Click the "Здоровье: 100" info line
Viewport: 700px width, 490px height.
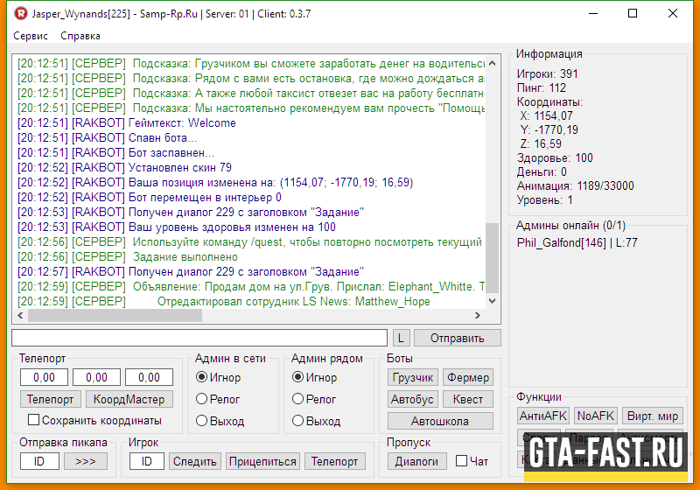tap(555, 158)
